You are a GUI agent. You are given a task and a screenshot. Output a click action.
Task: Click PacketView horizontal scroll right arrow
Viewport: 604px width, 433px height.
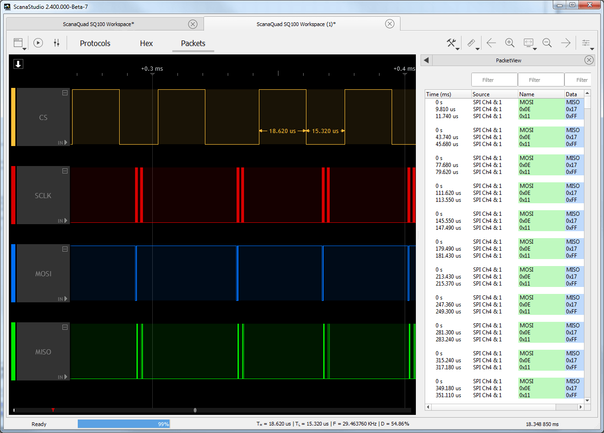point(580,407)
